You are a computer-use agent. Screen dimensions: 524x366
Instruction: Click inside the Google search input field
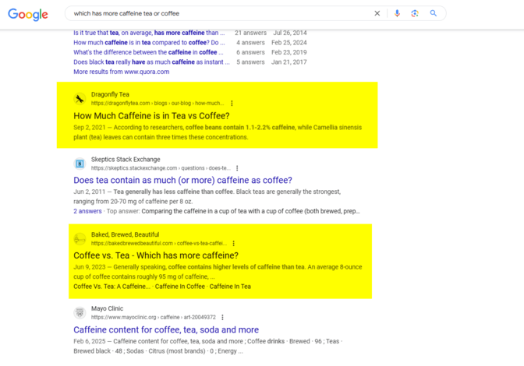point(218,13)
